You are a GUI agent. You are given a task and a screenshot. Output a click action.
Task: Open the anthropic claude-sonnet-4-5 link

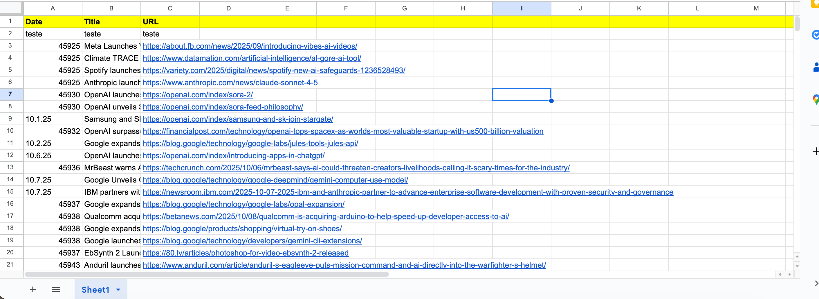[230, 83]
